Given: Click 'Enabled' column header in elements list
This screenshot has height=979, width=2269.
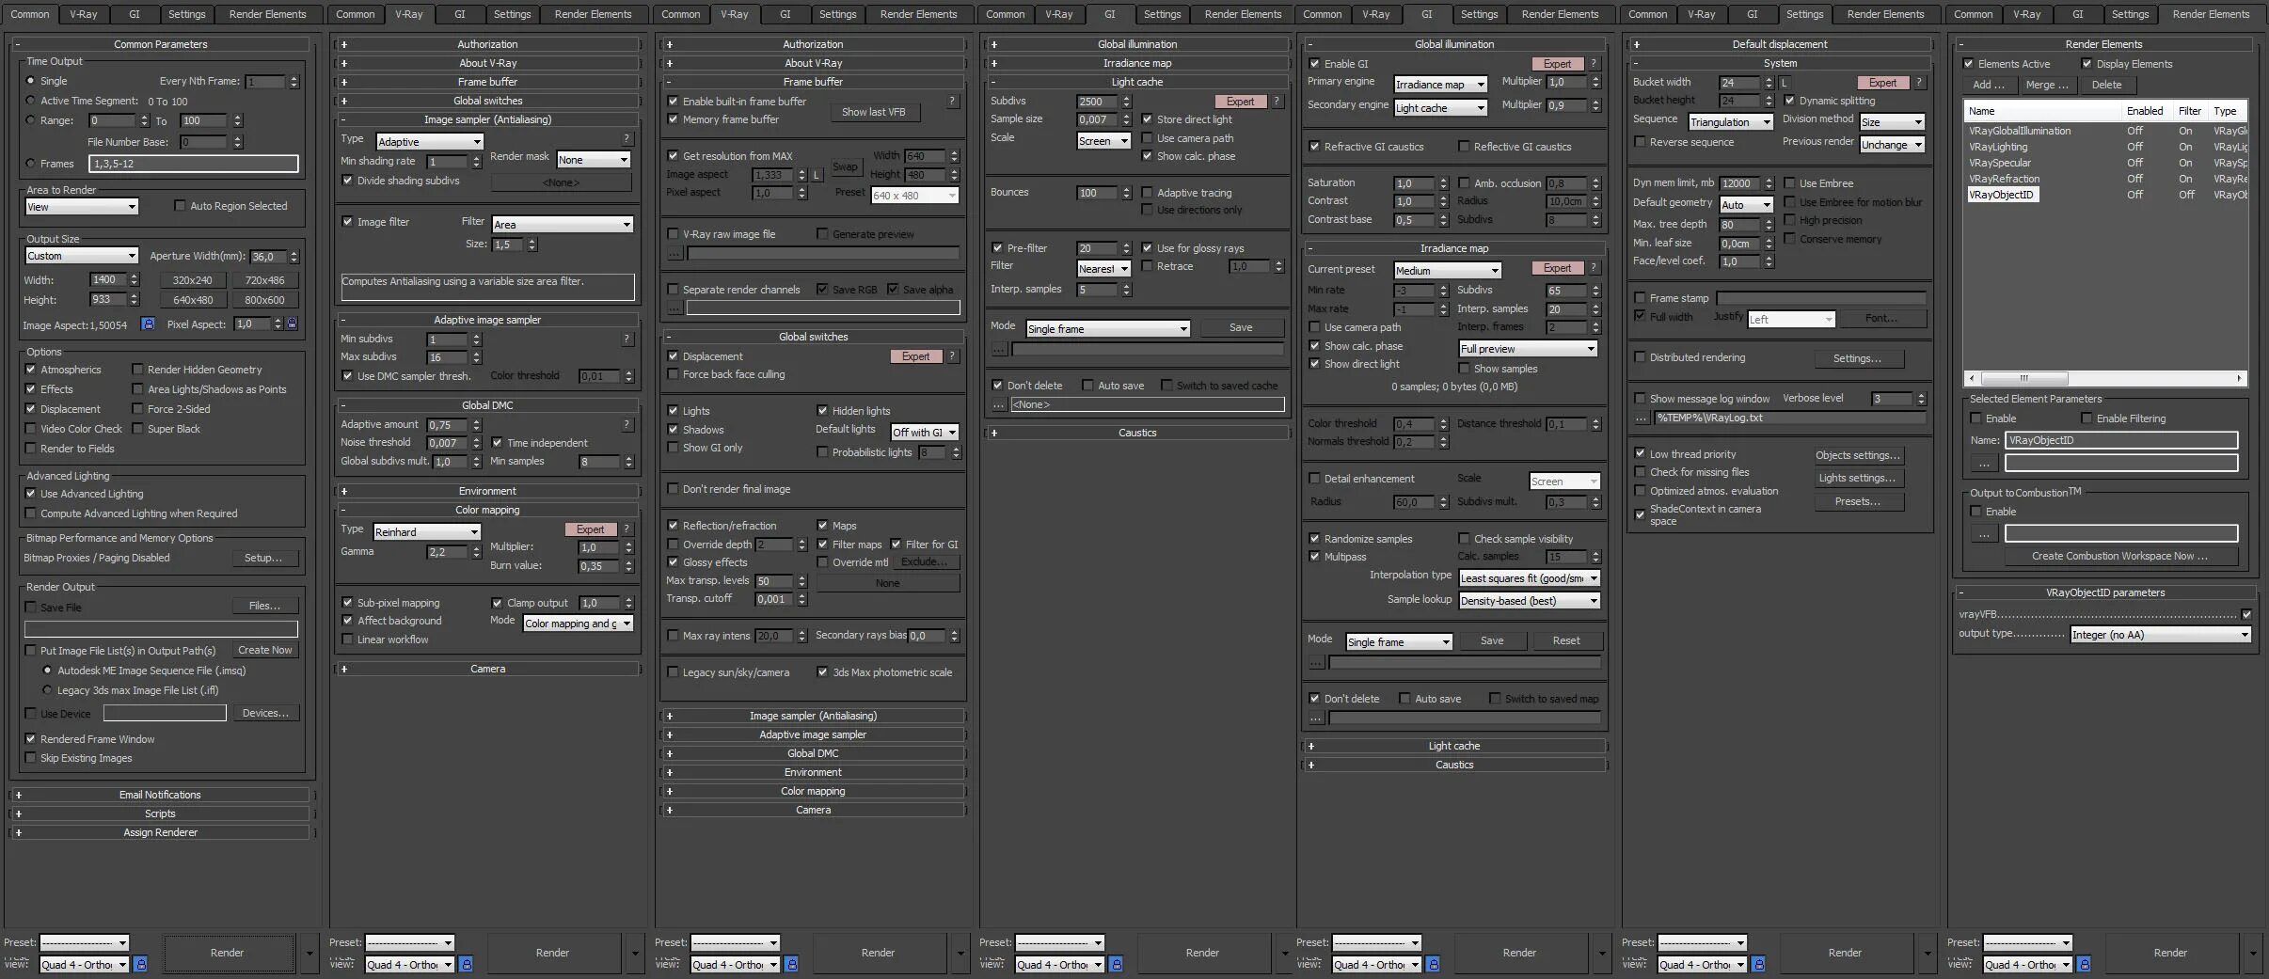Looking at the screenshot, I should point(2145,111).
